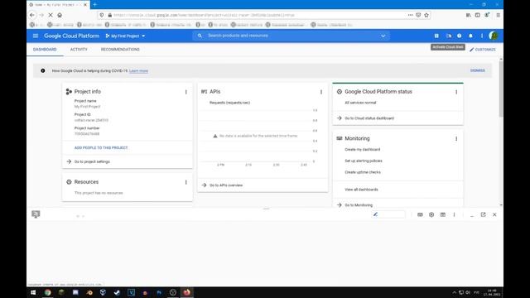Click the Cloud Shell terminal icon
The image size is (530, 298).
[x=36, y=214]
